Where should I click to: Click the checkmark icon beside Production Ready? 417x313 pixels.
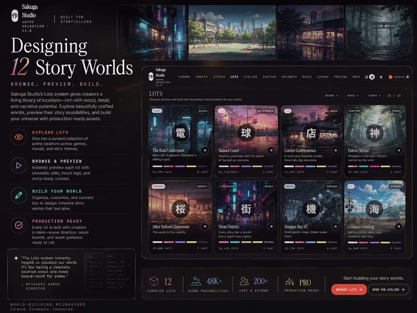click(19, 225)
